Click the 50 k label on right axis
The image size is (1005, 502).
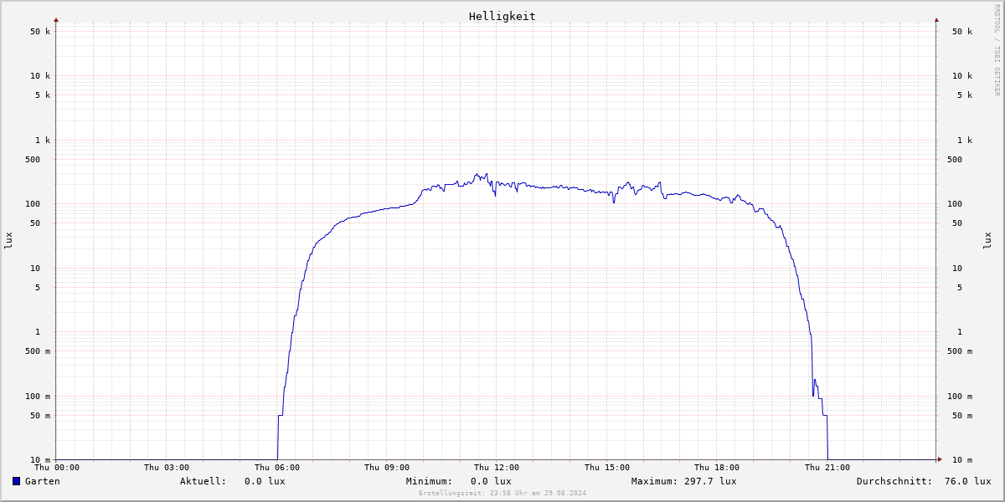point(962,32)
